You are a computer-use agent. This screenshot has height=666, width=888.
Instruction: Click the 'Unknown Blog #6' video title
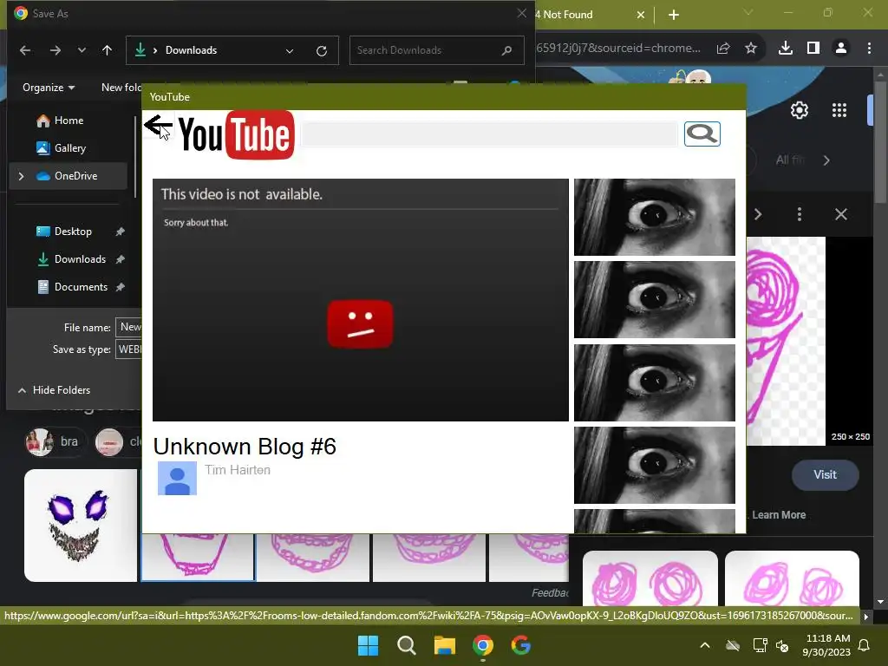[x=245, y=447]
